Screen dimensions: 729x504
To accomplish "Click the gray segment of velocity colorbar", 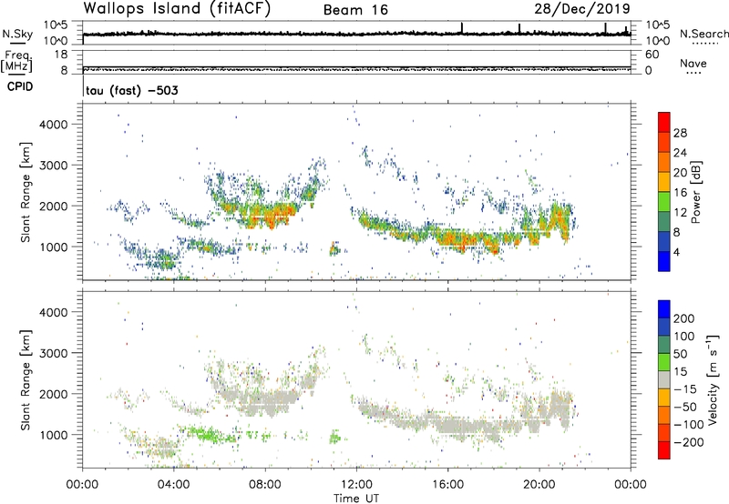I will tap(664, 379).
